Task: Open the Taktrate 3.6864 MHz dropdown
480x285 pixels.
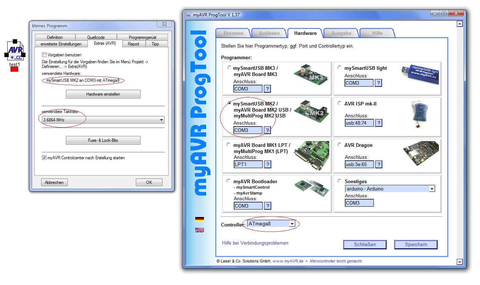Action: coord(161,120)
